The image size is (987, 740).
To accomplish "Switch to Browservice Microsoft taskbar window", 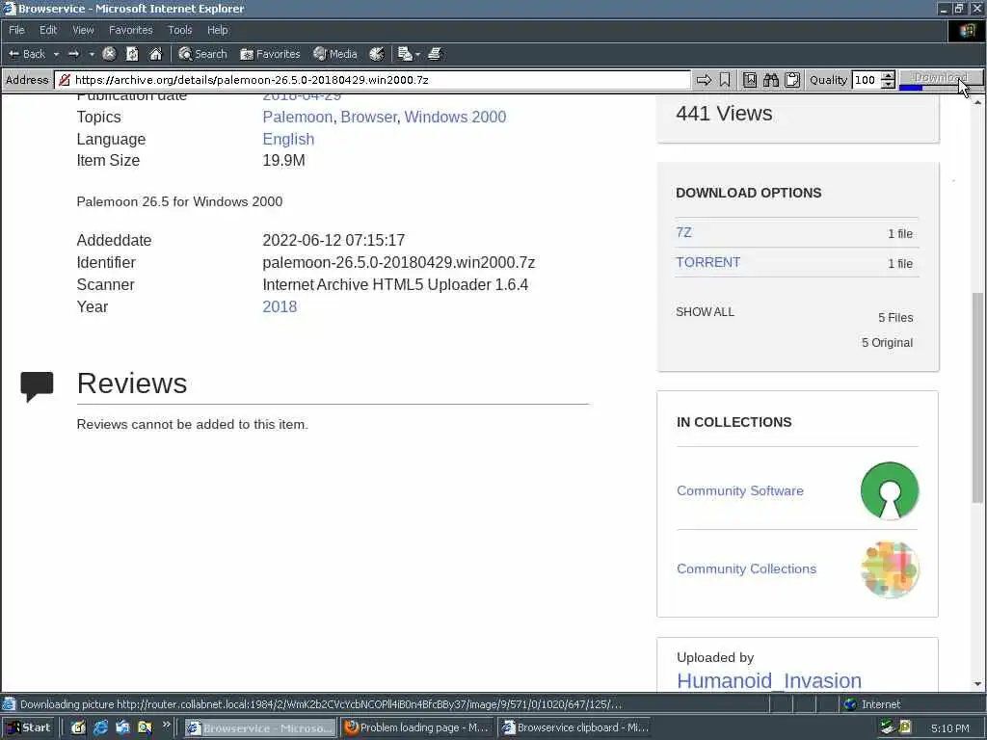I will point(260,728).
